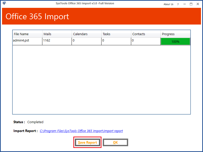Open the About Us link

point(168,4)
